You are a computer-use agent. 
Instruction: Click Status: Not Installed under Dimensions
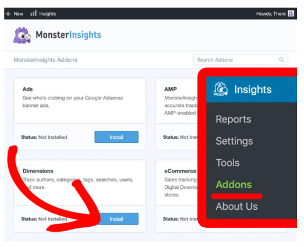point(44,219)
